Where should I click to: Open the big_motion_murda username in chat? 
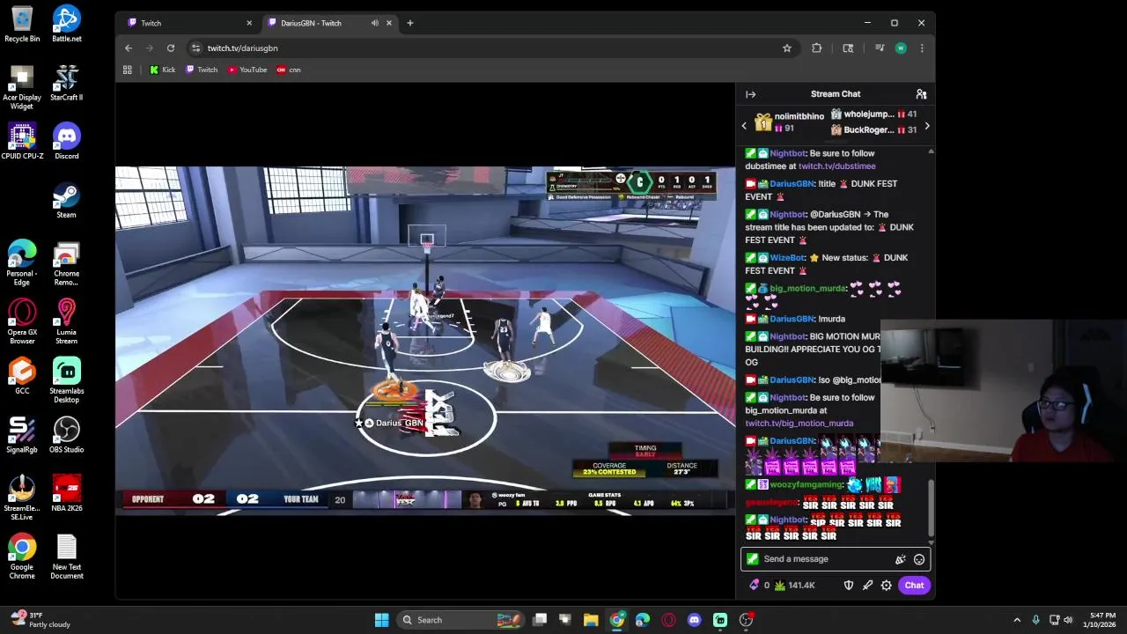click(x=807, y=289)
